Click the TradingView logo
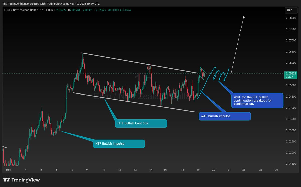The height and width of the screenshot is (187, 301). point(20,180)
